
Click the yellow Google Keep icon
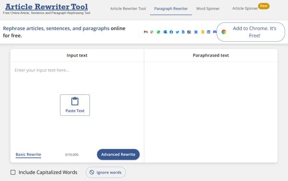[203, 32]
